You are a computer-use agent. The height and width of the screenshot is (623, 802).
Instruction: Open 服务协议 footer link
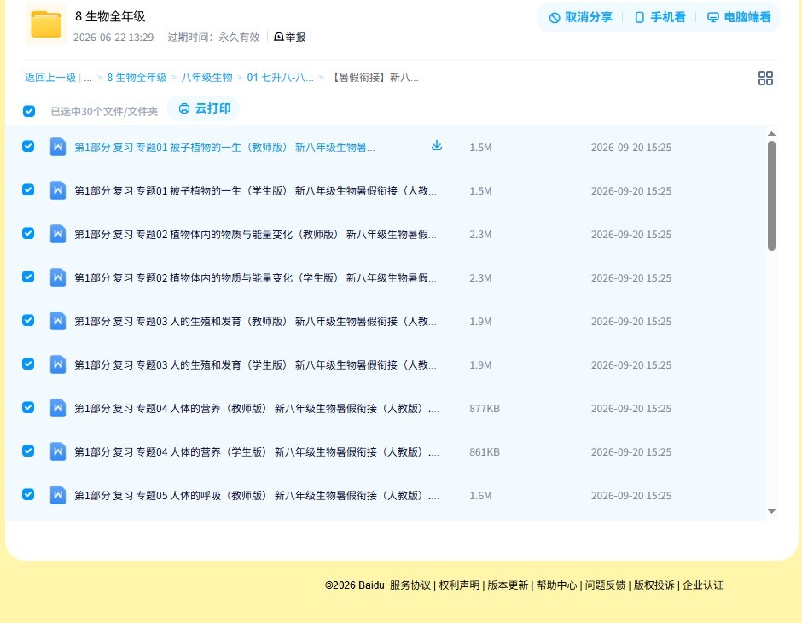[x=410, y=585]
